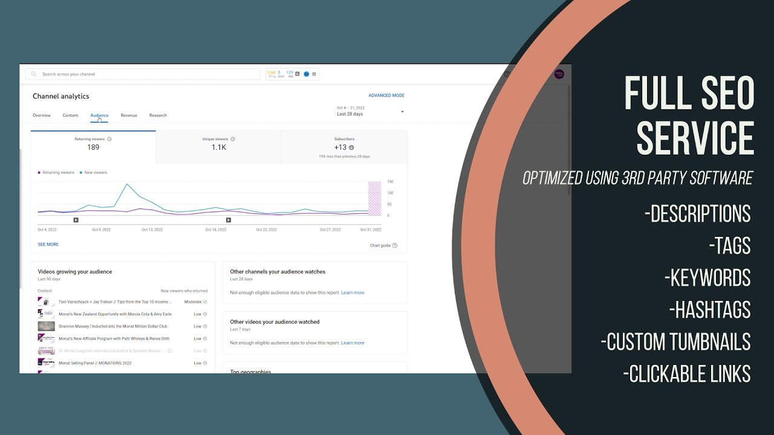
Task: Click the New viewers peak on the chart
Action: point(127,184)
